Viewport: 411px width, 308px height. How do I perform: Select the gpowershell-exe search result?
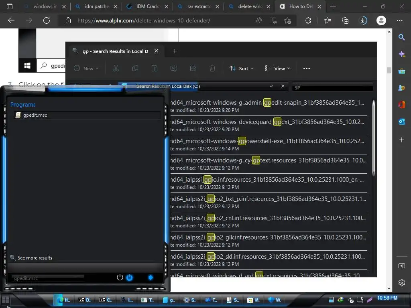269,144
